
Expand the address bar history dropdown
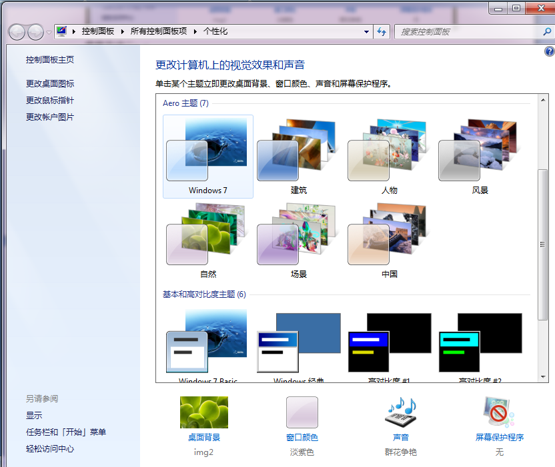[366, 32]
